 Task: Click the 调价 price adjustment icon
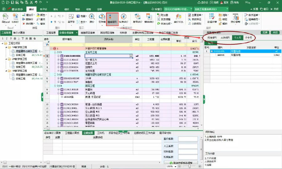(x=92, y=19)
